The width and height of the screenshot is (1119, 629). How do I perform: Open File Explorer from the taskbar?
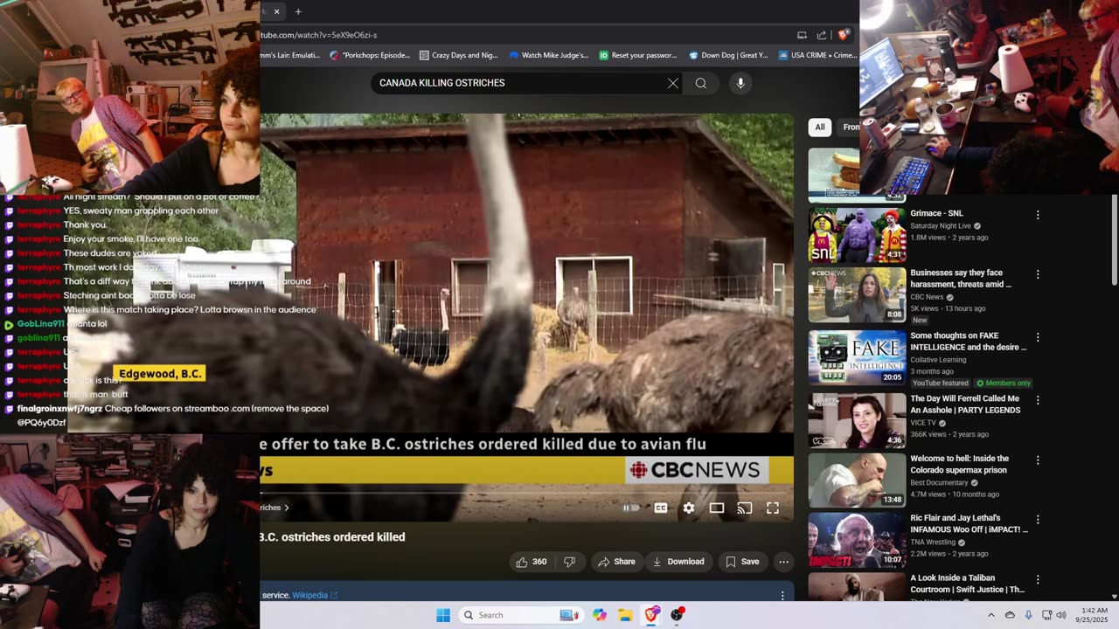[x=625, y=615]
